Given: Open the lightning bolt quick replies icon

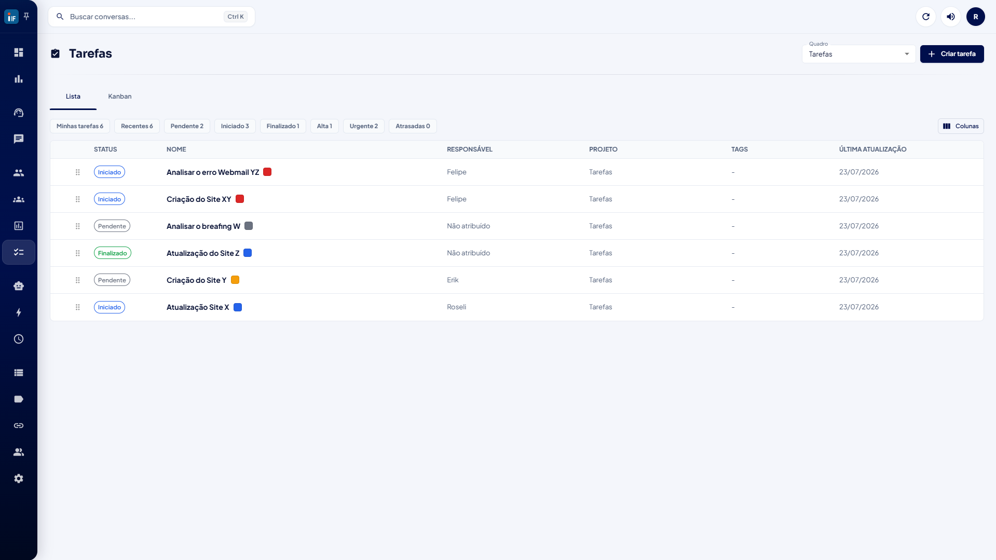Looking at the screenshot, I should [x=19, y=312].
